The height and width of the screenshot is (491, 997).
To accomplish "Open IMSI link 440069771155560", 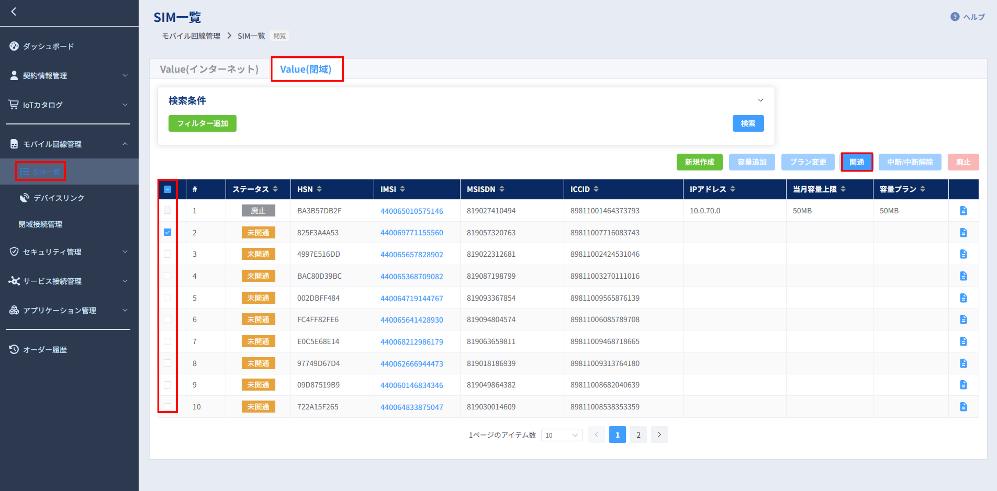I will pos(411,233).
